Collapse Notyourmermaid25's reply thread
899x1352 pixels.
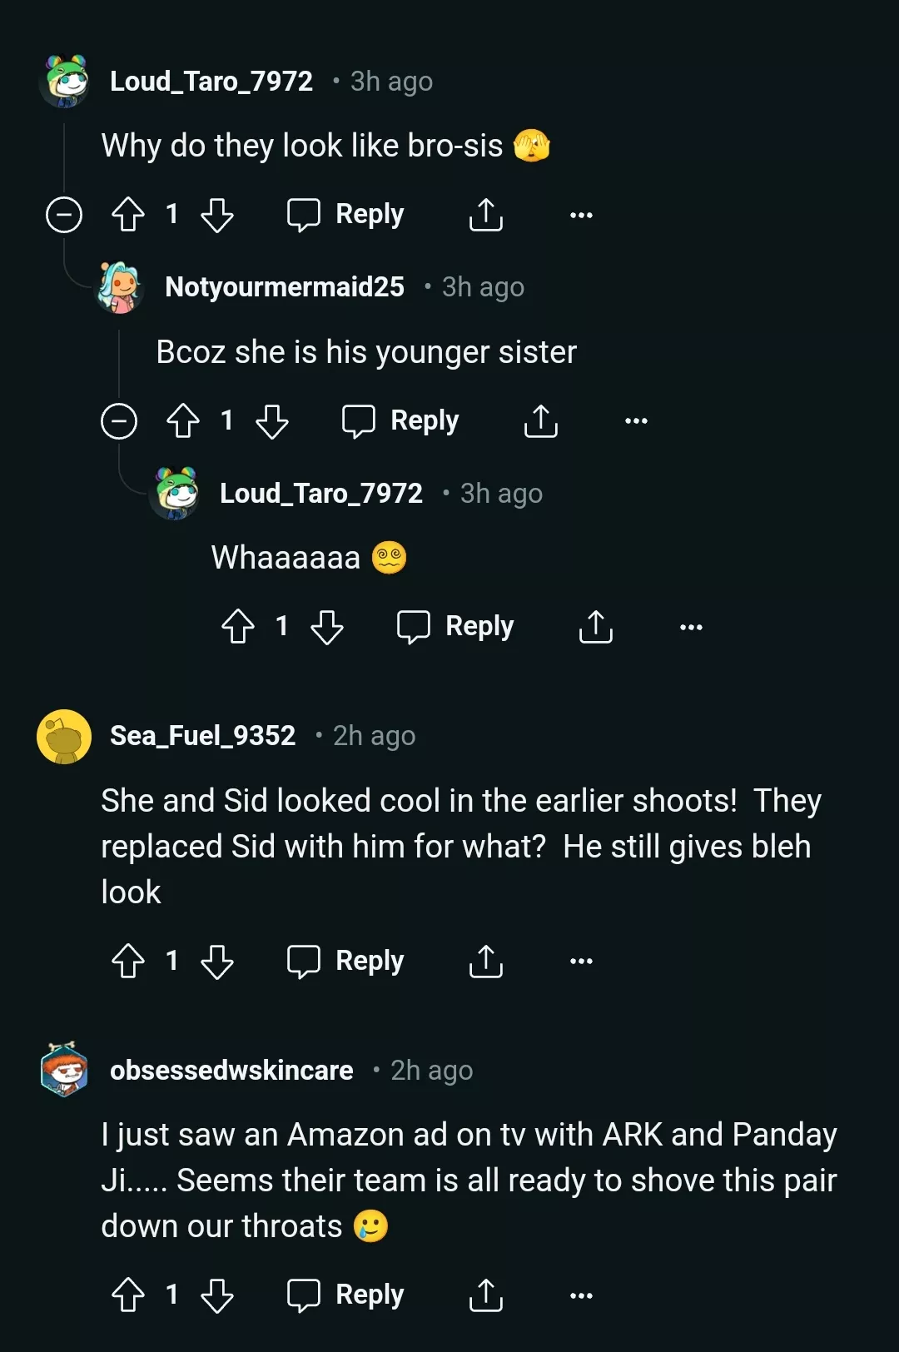[x=120, y=421]
